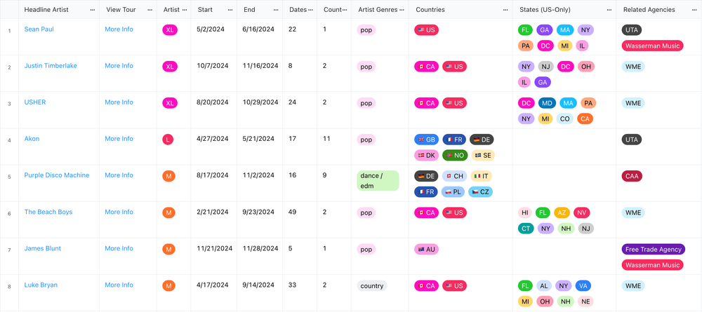Open the Akon artist link
The image size is (702, 312).
coord(32,139)
